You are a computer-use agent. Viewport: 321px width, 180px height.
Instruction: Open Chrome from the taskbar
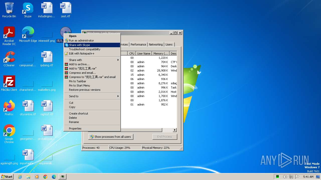45,177
